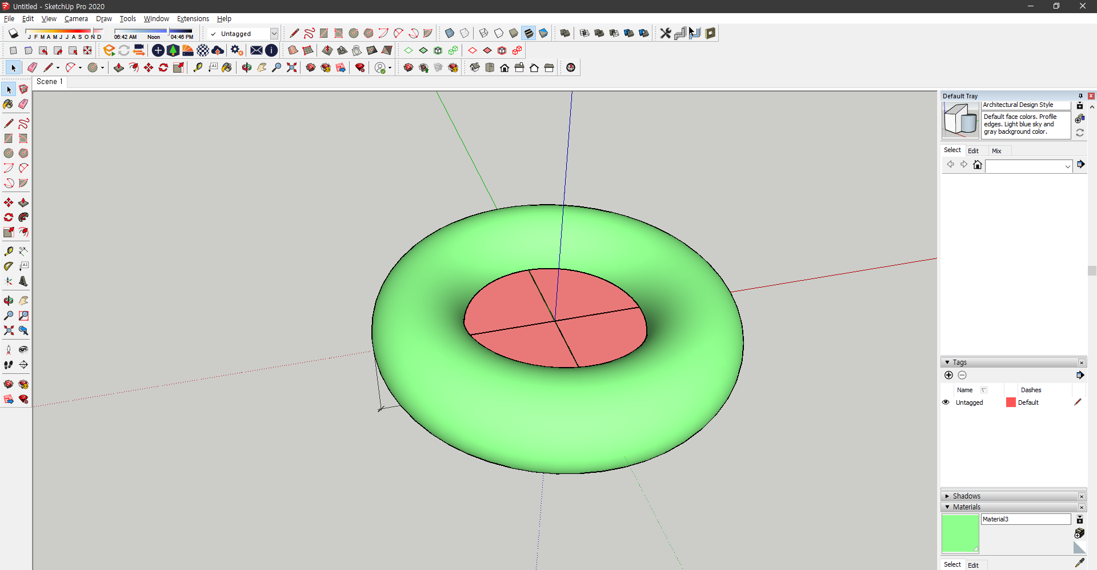Screen dimensions: 1097x570
Task: Select the Pan hand tool in left toolbar
Action: (23, 300)
